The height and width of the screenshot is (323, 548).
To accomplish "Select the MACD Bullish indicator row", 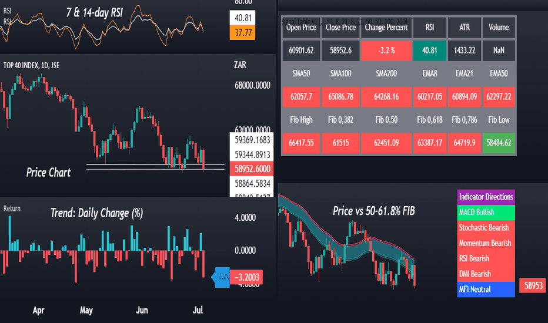I will [x=486, y=213].
